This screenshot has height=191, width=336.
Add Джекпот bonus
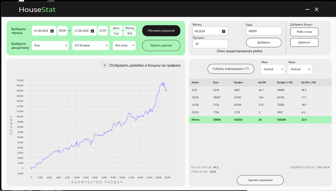(x=304, y=42)
